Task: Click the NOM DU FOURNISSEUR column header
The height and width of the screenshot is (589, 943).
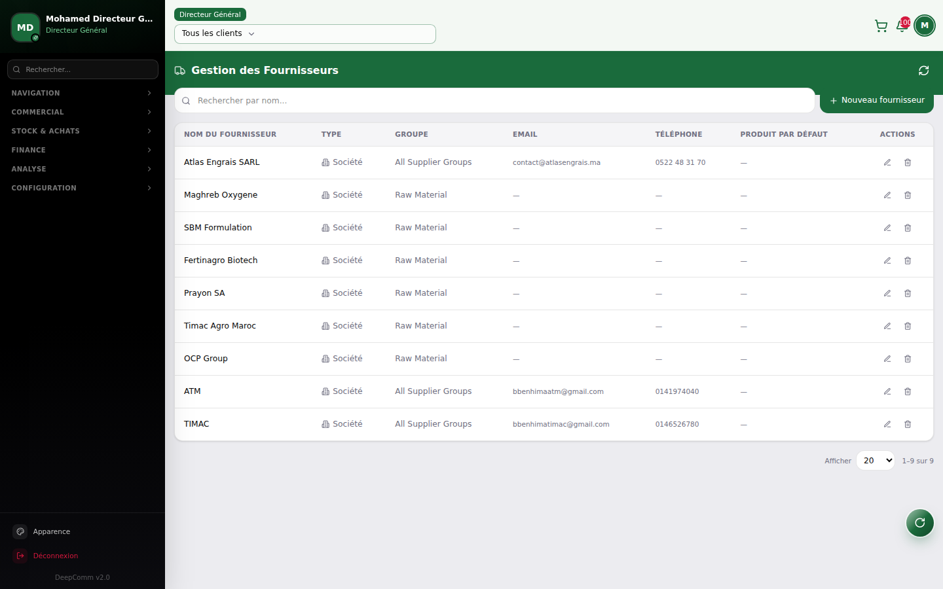Action: click(x=230, y=134)
